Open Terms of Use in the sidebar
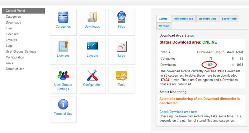This screenshot has width=249, height=133. (15, 69)
